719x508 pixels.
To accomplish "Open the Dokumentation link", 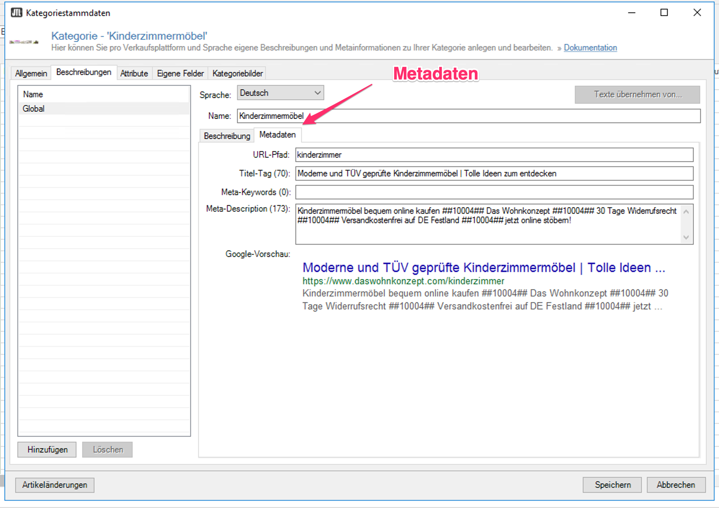I will pos(590,47).
